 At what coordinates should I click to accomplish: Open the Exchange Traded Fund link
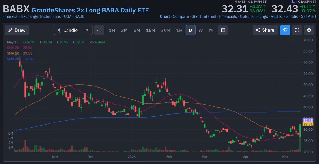tap(41, 16)
